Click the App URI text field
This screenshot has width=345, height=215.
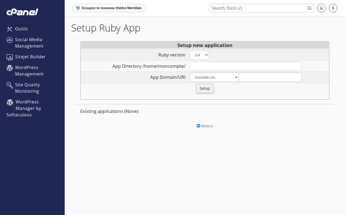(x=270, y=77)
